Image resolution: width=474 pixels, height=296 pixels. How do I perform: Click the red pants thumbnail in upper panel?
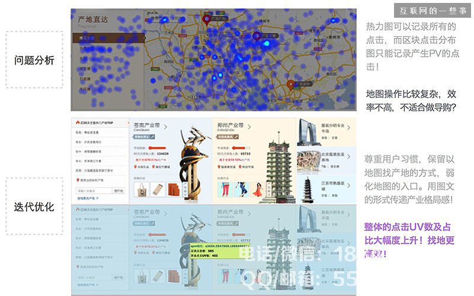click(225, 189)
